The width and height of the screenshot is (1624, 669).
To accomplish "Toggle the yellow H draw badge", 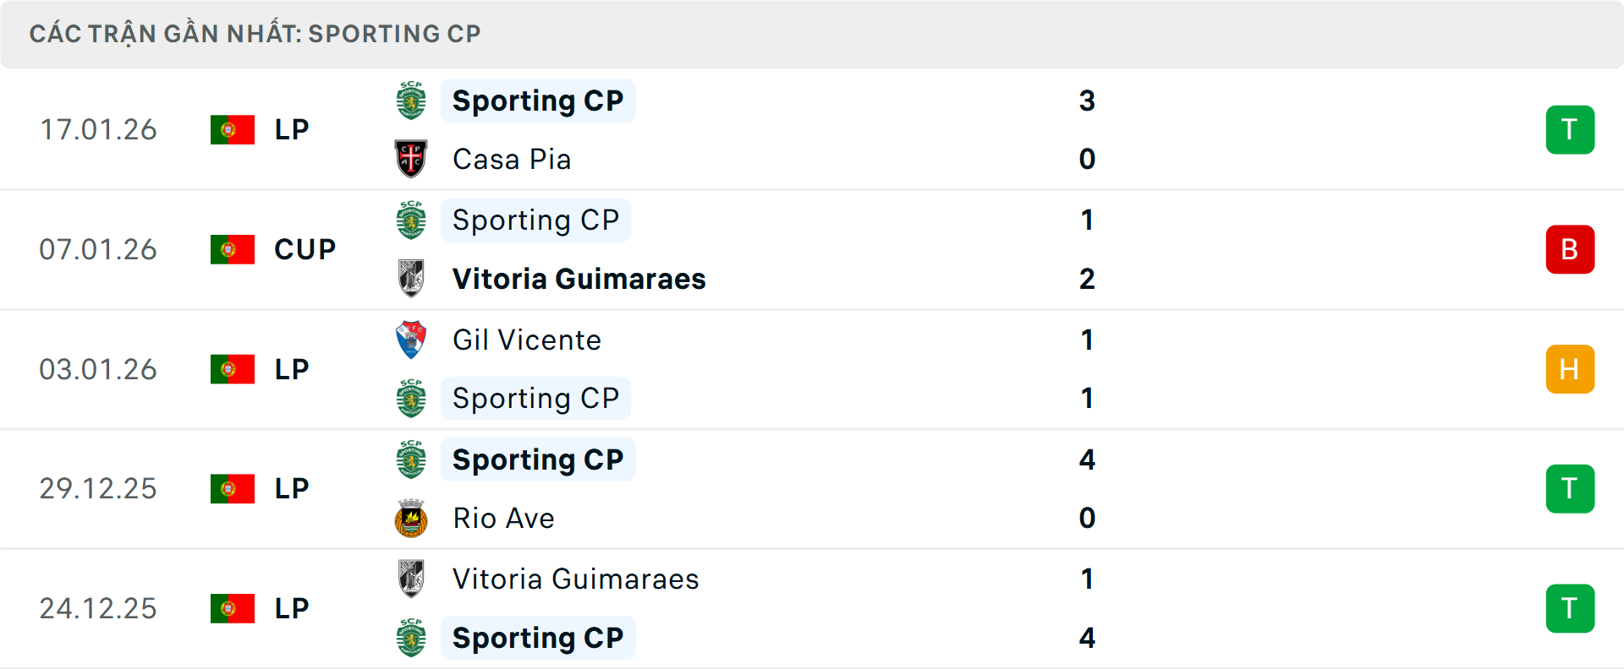I will tap(1571, 369).
